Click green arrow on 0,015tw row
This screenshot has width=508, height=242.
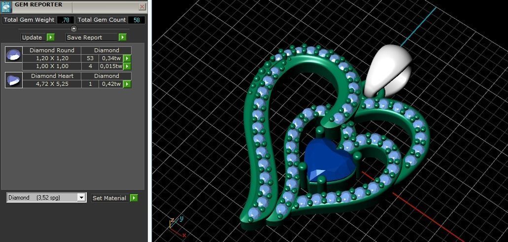[x=127, y=66]
